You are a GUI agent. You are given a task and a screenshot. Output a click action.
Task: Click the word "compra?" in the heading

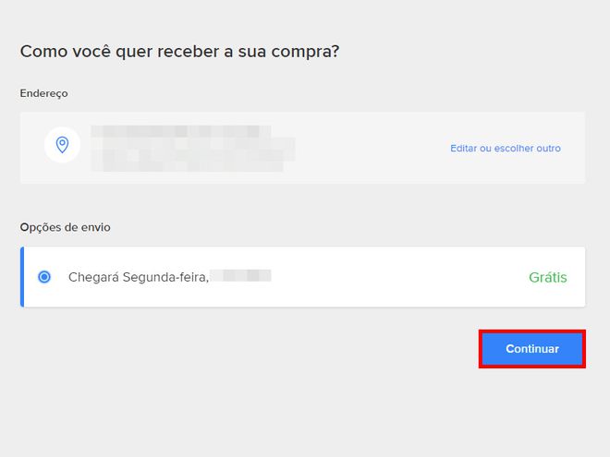(x=305, y=52)
